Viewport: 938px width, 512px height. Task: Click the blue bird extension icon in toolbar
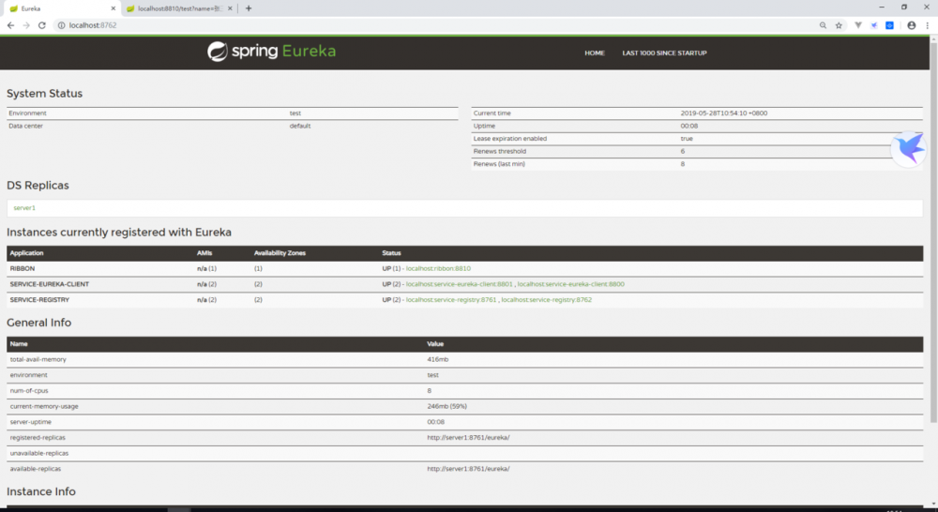[874, 25]
